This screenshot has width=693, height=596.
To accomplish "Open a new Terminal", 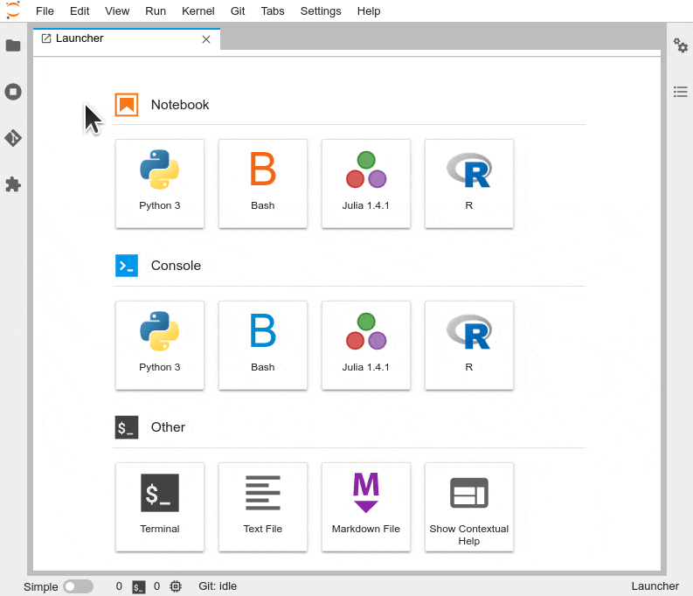I will [x=160, y=507].
